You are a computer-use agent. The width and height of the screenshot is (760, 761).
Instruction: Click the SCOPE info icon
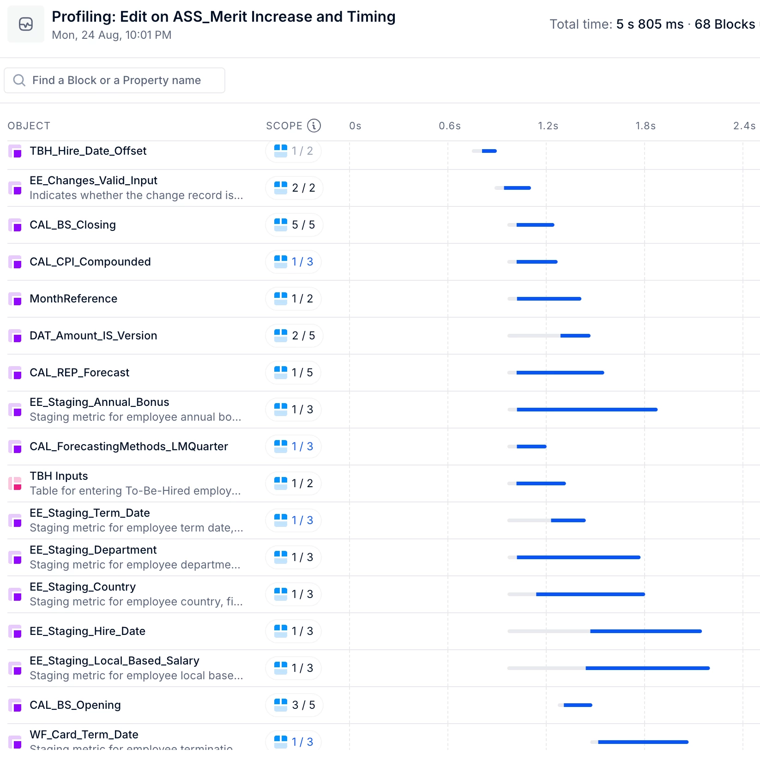point(314,126)
